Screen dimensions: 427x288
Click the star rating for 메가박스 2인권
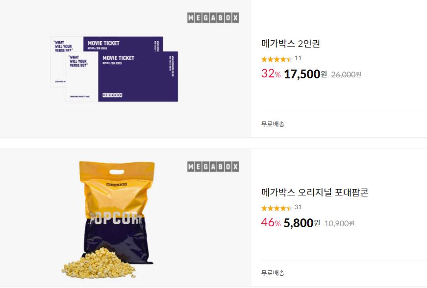click(276, 59)
